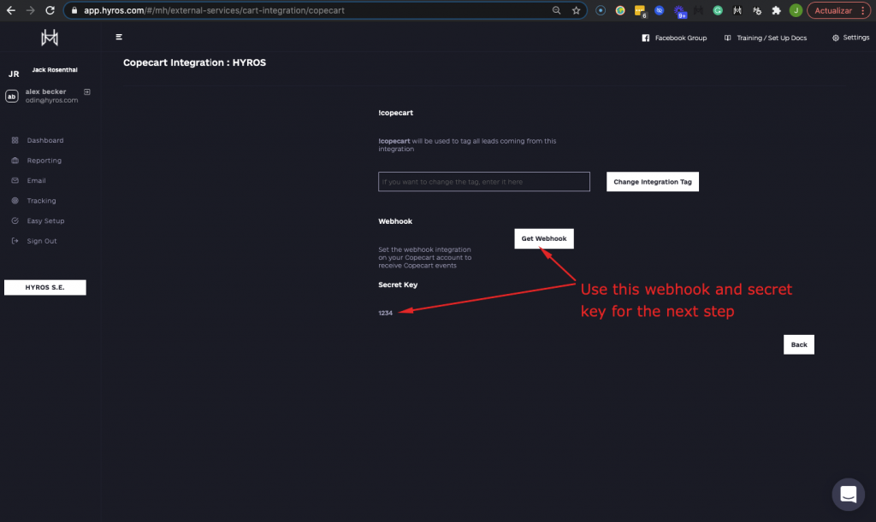
Task: Click the Easy Setup checkmark icon
Action: click(x=15, y=220)
